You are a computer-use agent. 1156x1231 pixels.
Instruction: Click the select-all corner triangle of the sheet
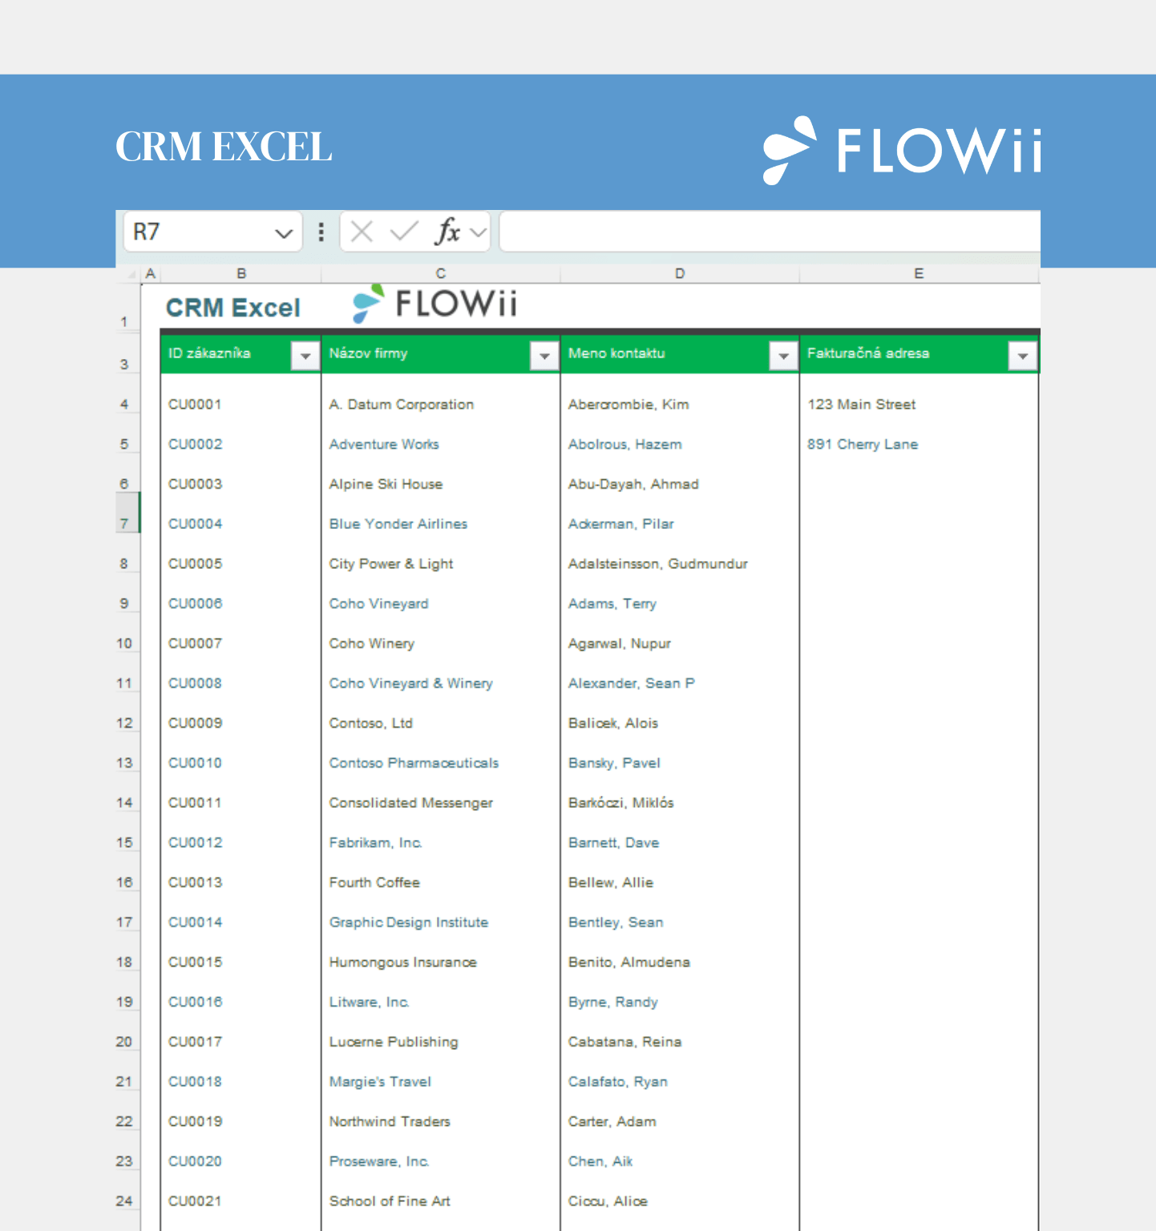tap(132, 275)
